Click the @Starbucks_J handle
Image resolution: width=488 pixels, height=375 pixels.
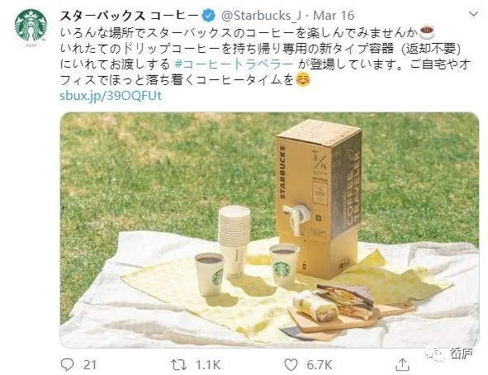pos(261,16)
